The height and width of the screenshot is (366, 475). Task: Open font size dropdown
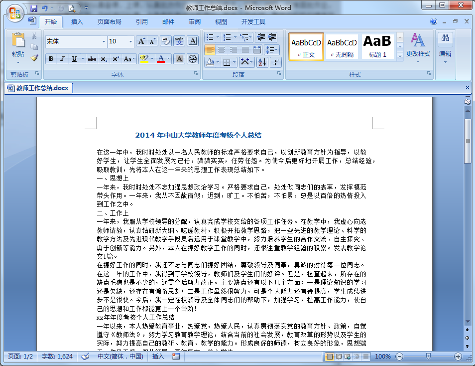tap(130, 41)
